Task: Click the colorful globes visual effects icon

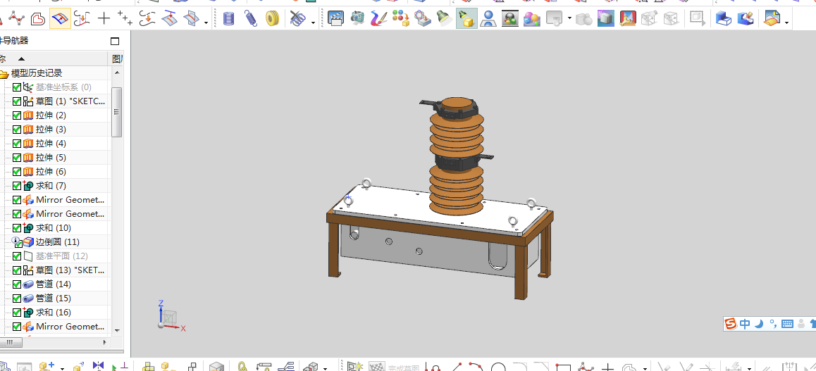Action: coord(531,19)
